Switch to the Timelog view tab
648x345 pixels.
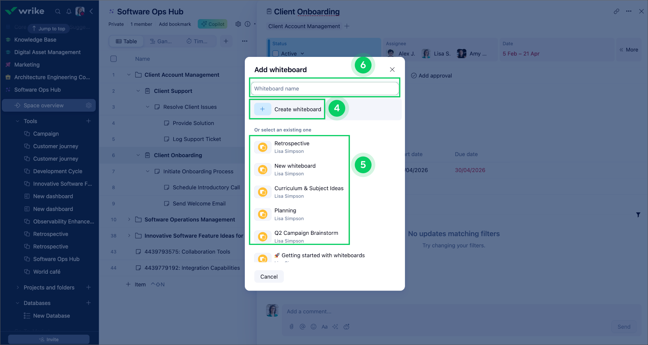tap(197, 41)
